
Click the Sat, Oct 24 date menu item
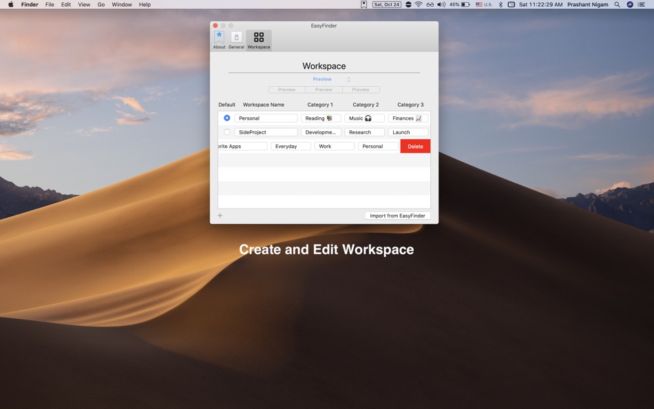click(387, 5)
